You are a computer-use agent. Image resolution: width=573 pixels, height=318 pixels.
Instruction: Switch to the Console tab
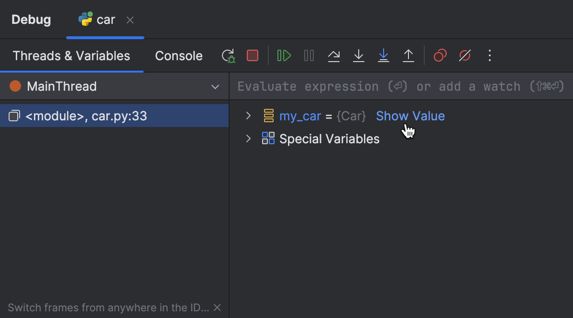[178, 55]
